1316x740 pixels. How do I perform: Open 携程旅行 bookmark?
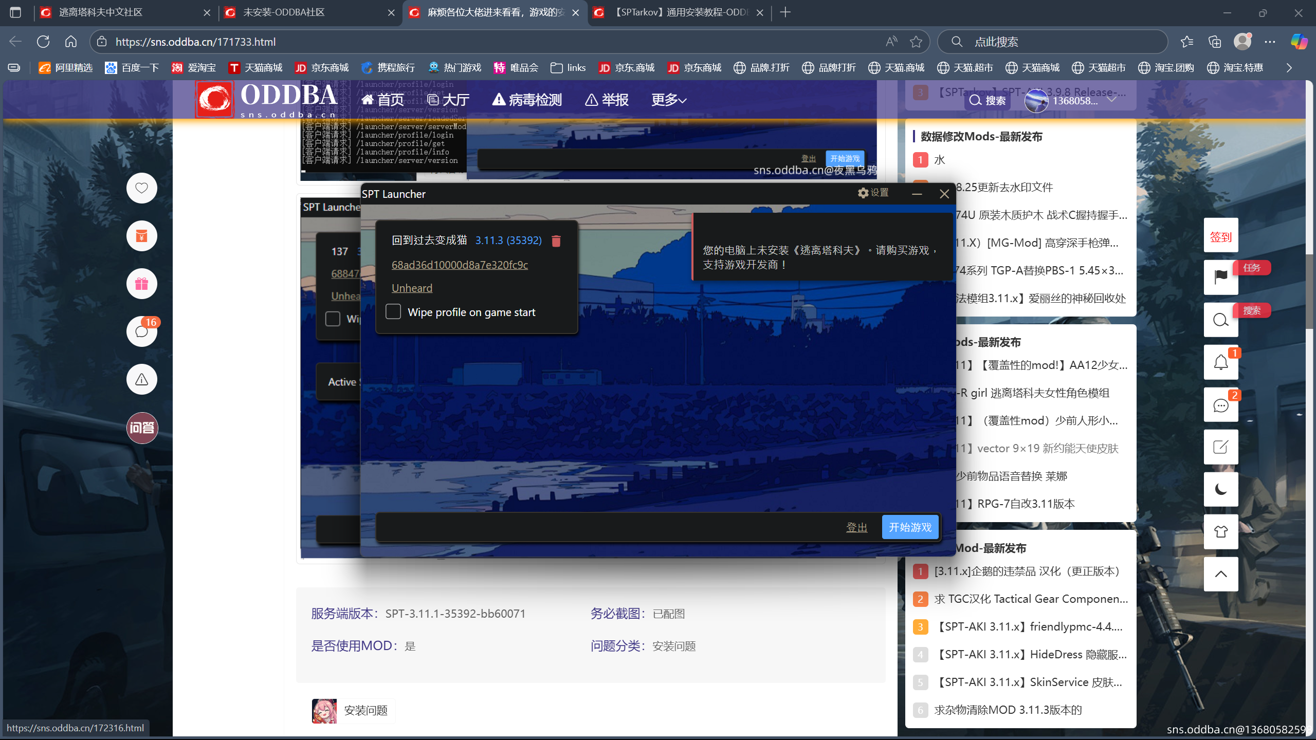coord(388,68)
